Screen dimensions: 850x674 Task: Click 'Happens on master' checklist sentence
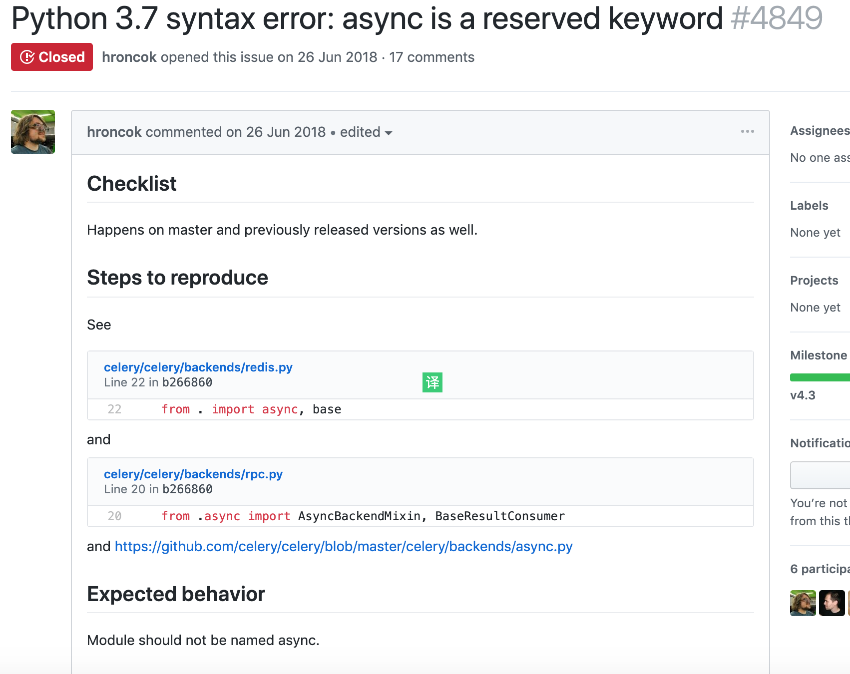282,230
